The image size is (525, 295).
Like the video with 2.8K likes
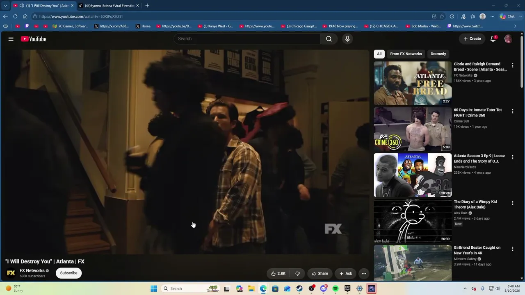[278, 273]
